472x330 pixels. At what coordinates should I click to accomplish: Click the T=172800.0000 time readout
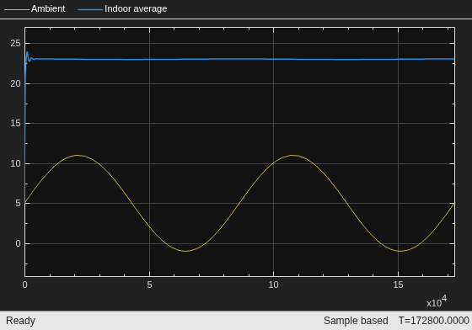click(433, 321)
